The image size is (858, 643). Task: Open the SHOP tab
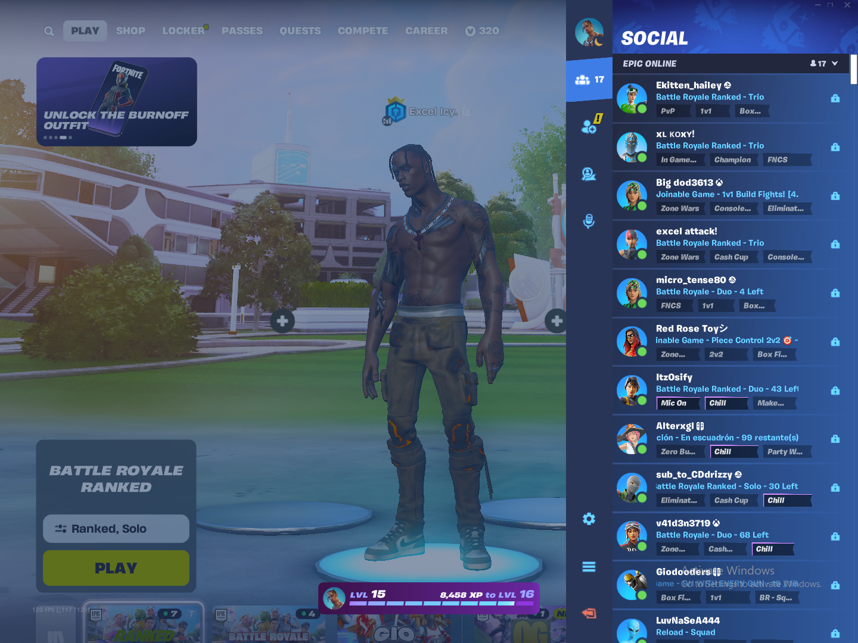[x=130, y=31]
